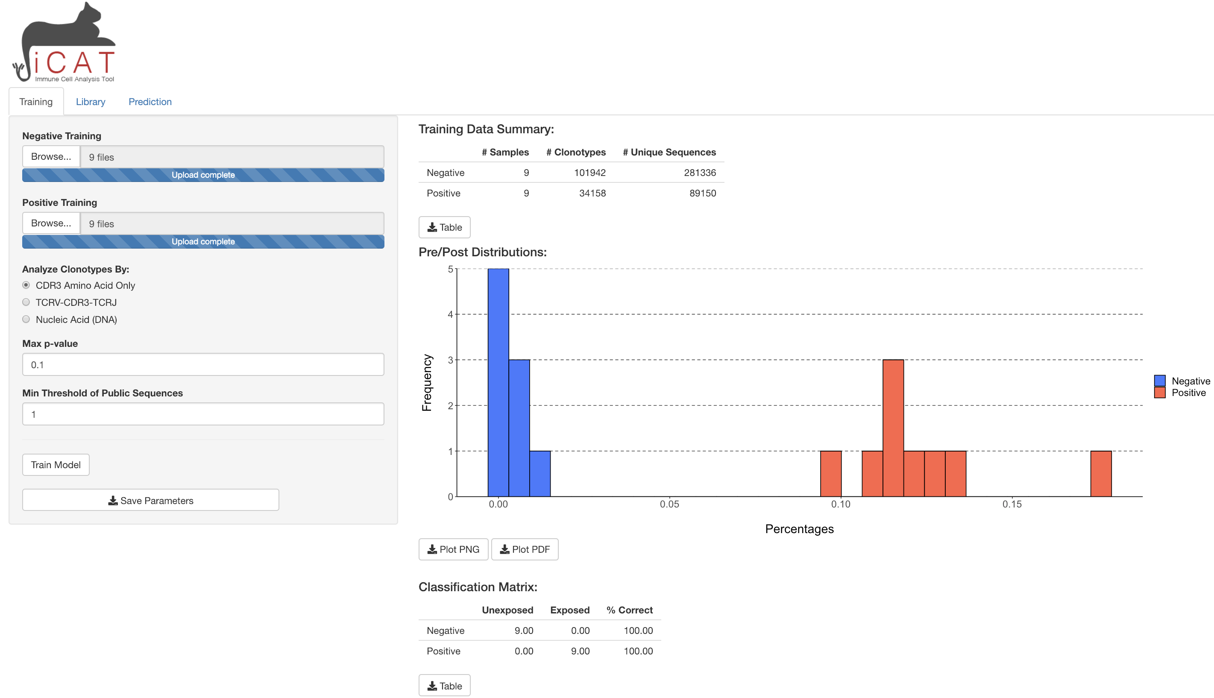This screenshot has width=1214, height=698.
Task: Download parameters with Save Parameters button
Action: point(150,500)
